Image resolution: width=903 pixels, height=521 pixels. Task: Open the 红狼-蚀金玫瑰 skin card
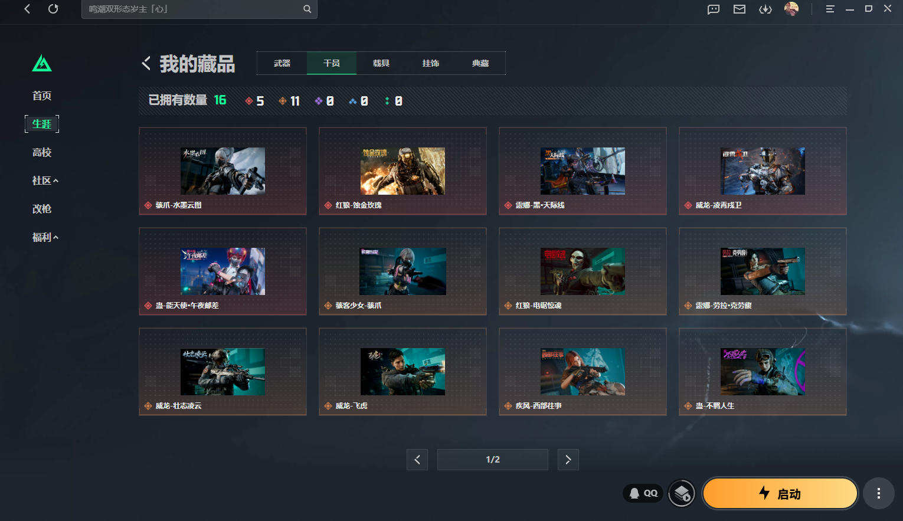pyautogui.click(x=403, y=171)
